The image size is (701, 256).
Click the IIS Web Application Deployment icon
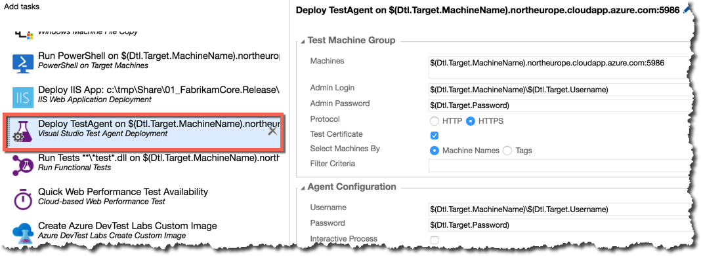(22, 97)
